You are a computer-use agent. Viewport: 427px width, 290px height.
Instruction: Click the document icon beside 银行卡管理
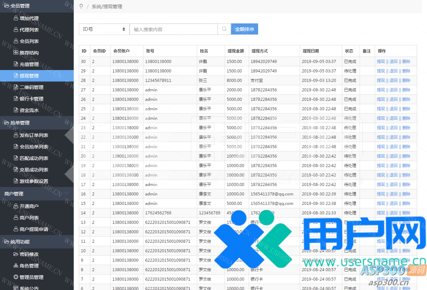coord(16,98)
